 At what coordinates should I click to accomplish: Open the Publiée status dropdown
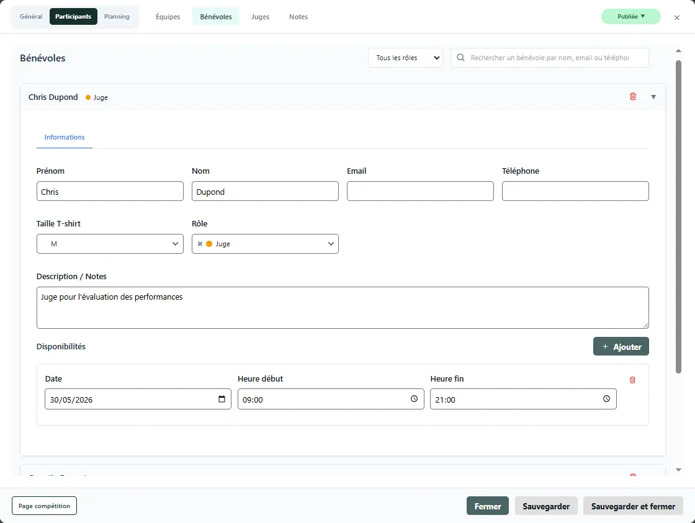[630, 17]
